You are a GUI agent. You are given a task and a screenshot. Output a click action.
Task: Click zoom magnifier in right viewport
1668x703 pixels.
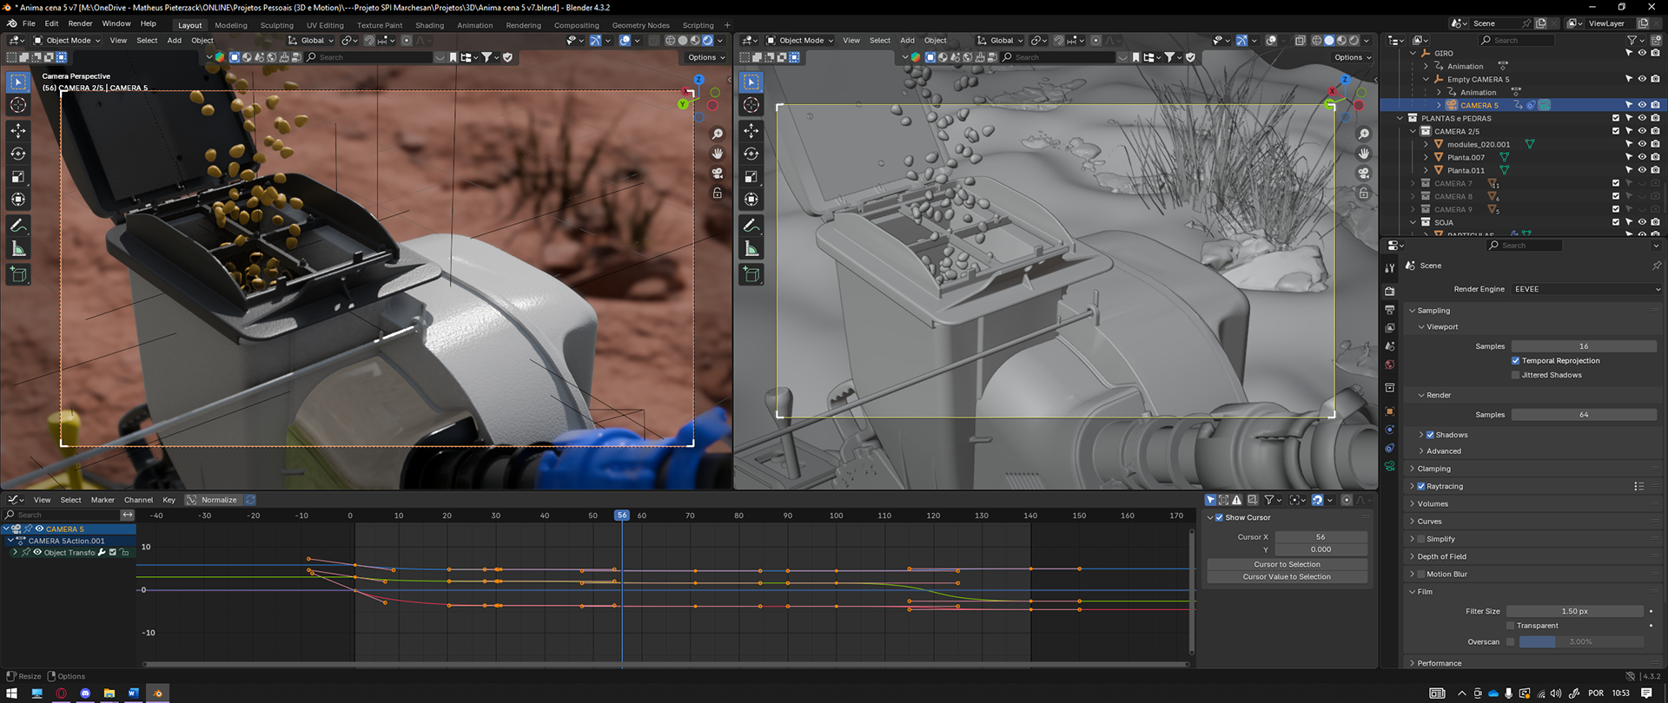(1364, 134)
